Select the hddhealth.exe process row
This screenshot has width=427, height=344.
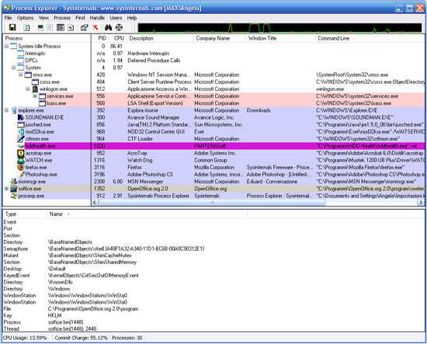click(213, 146)
